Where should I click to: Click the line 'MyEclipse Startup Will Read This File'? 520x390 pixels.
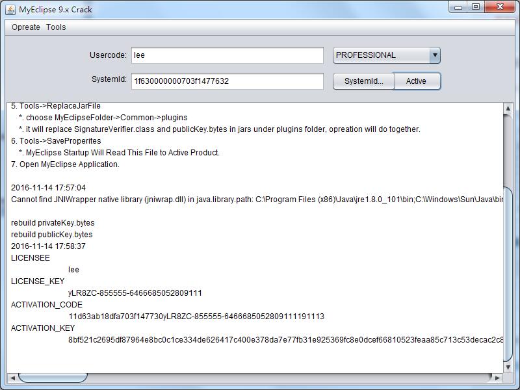pos(120,153)
